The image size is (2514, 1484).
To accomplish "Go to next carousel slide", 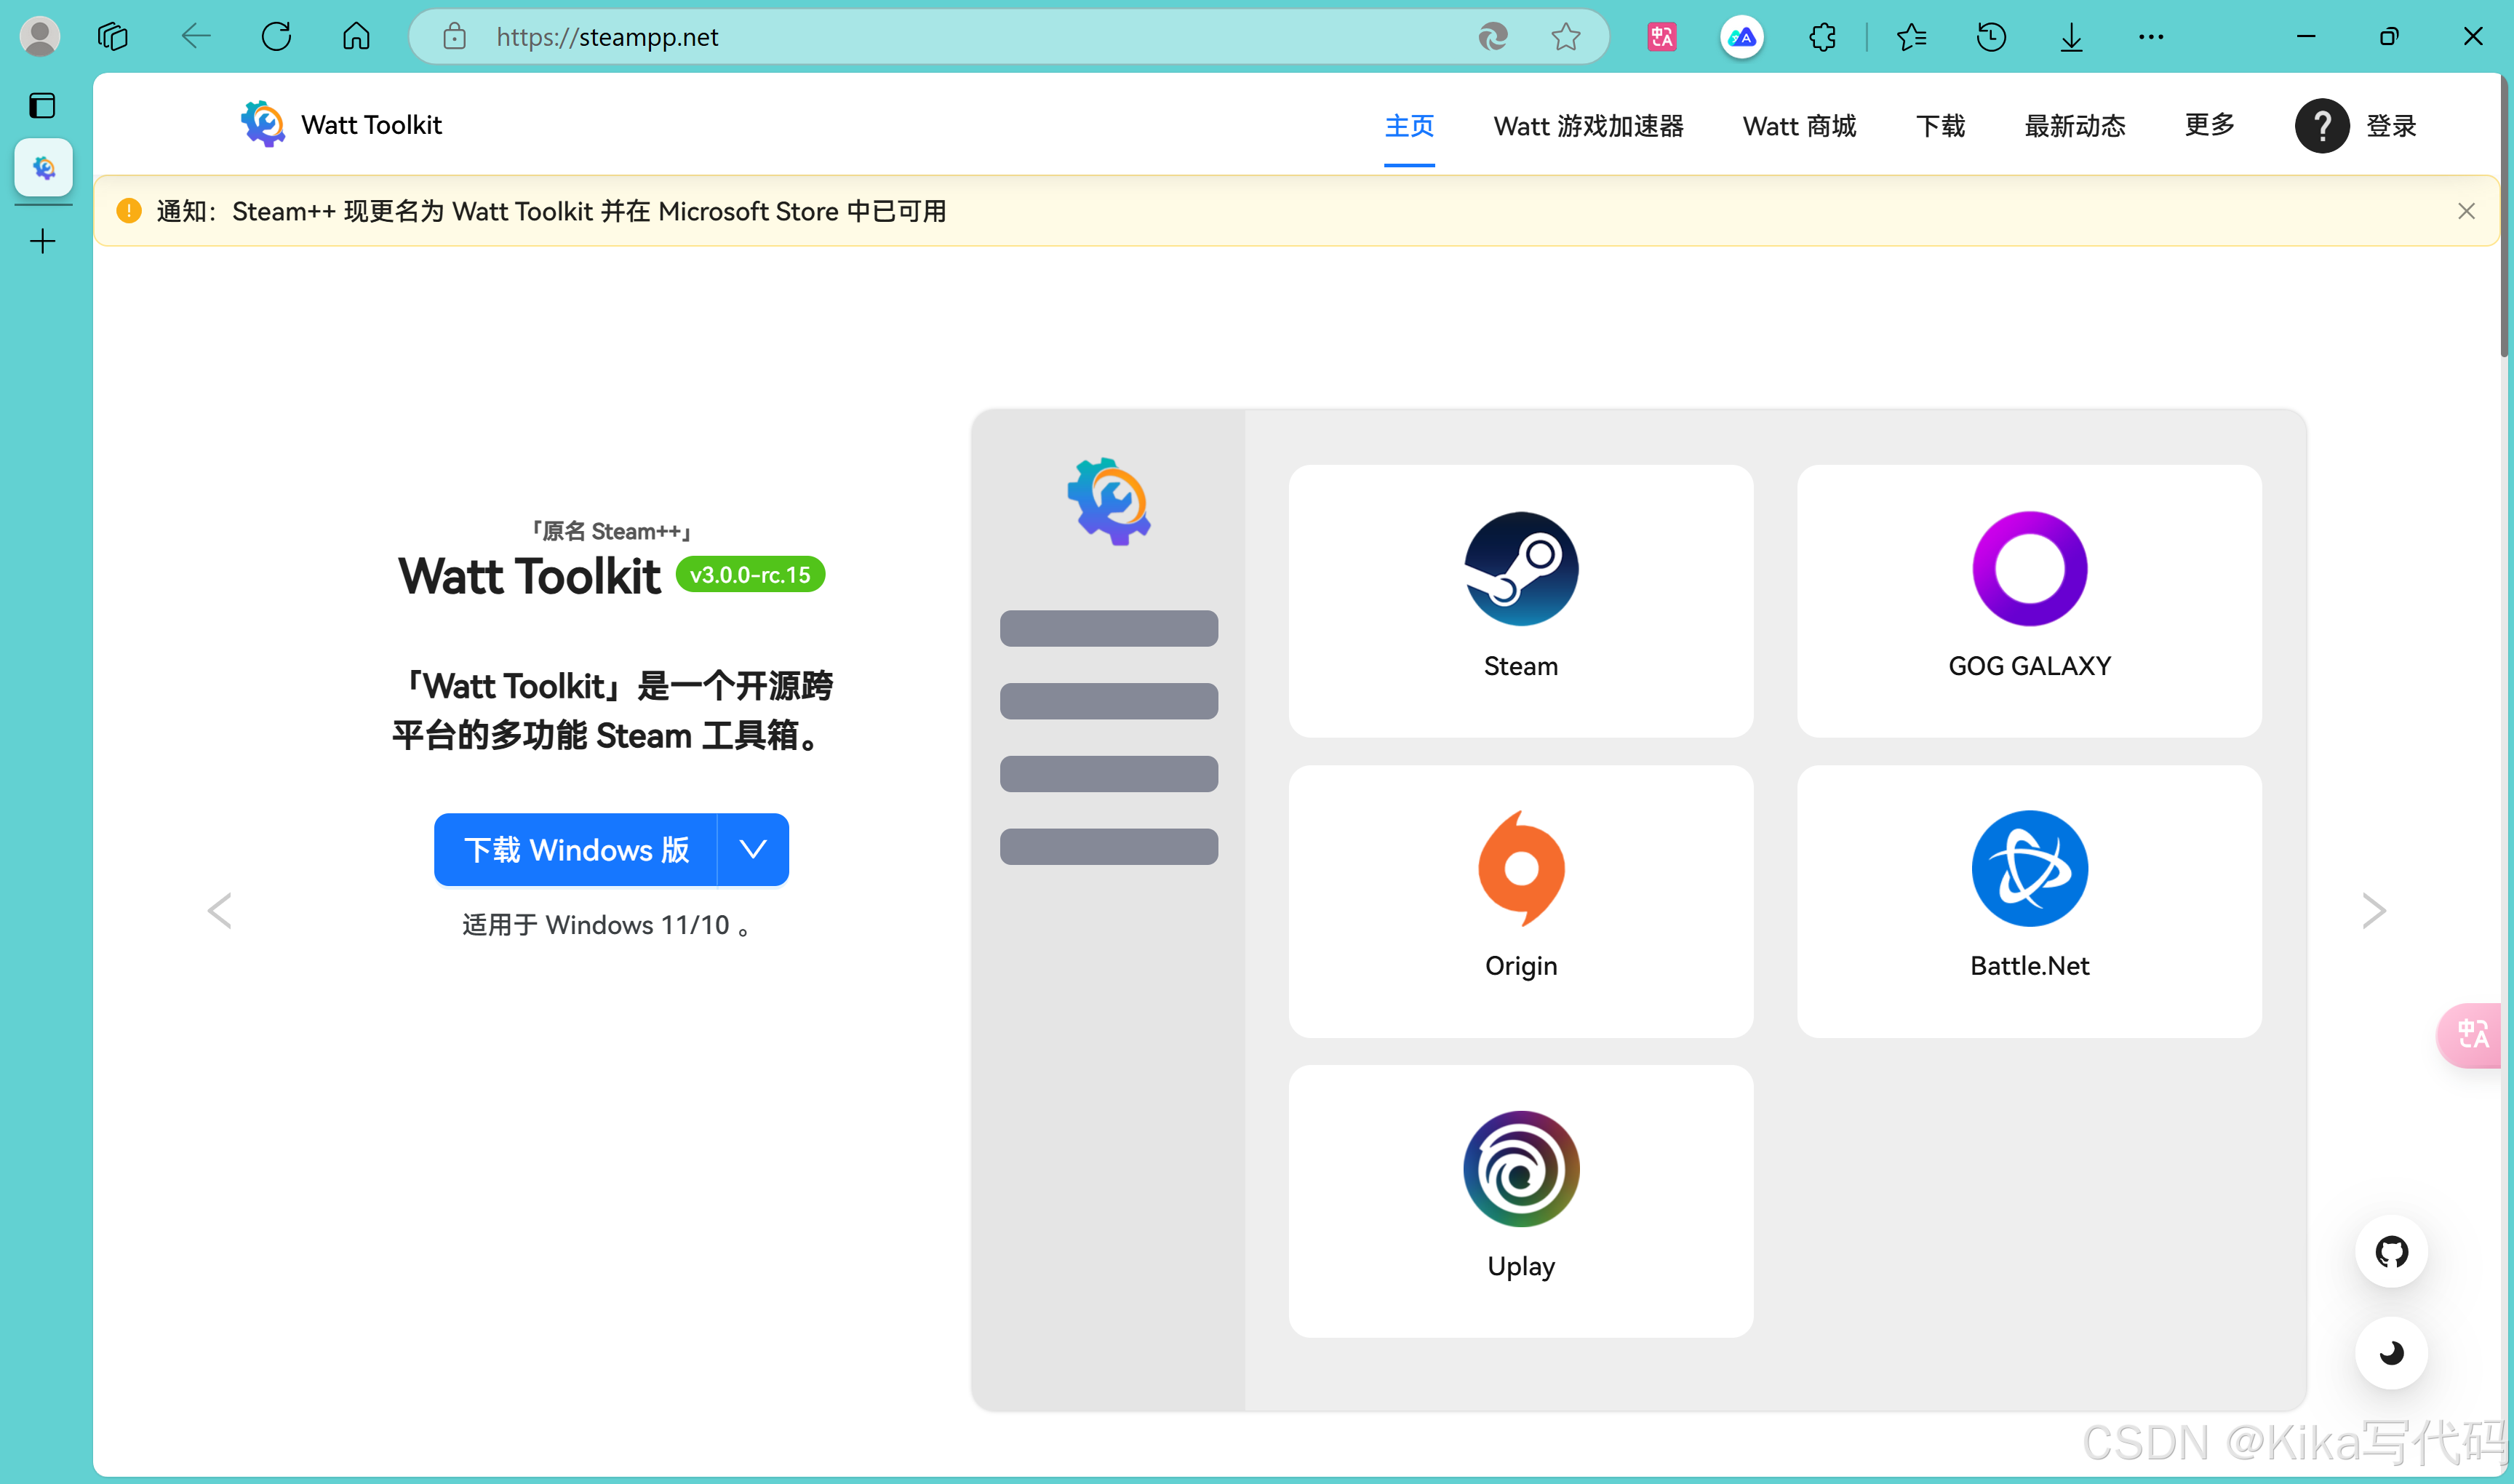I will 2373,910.
